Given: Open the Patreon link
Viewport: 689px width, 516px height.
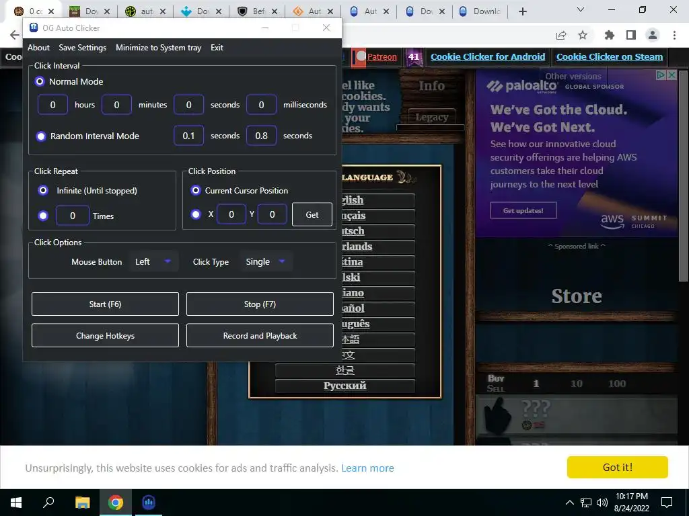Looking at the screenshot, I should point(382,56).
